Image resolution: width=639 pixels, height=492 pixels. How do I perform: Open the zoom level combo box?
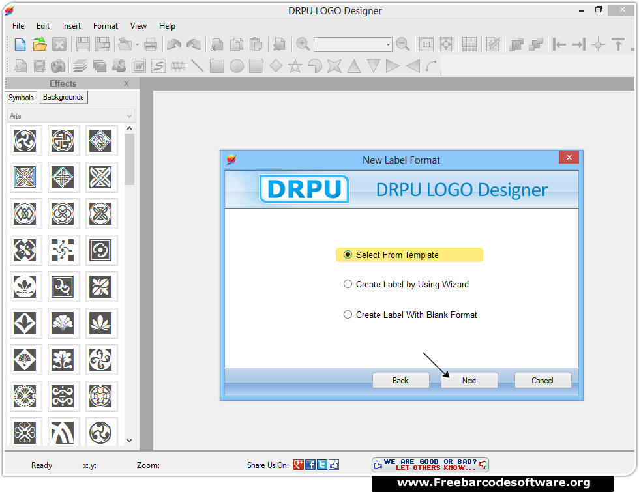pyautogui.click(x=353, y=44)
